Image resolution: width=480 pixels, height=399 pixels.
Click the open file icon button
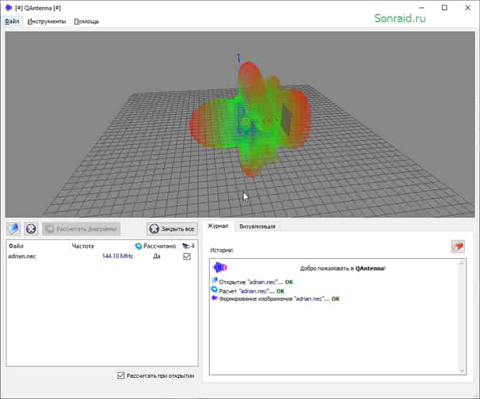pyautogui.click(x=13, y=229)
